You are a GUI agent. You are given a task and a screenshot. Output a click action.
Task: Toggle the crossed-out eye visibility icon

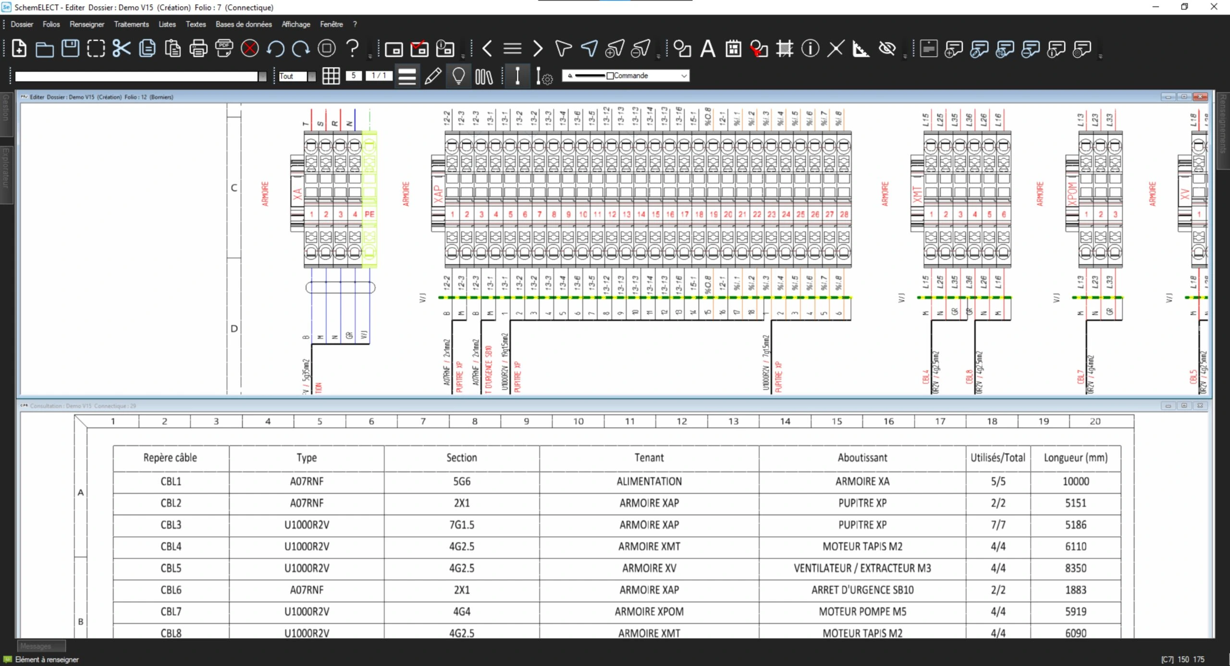886,48
